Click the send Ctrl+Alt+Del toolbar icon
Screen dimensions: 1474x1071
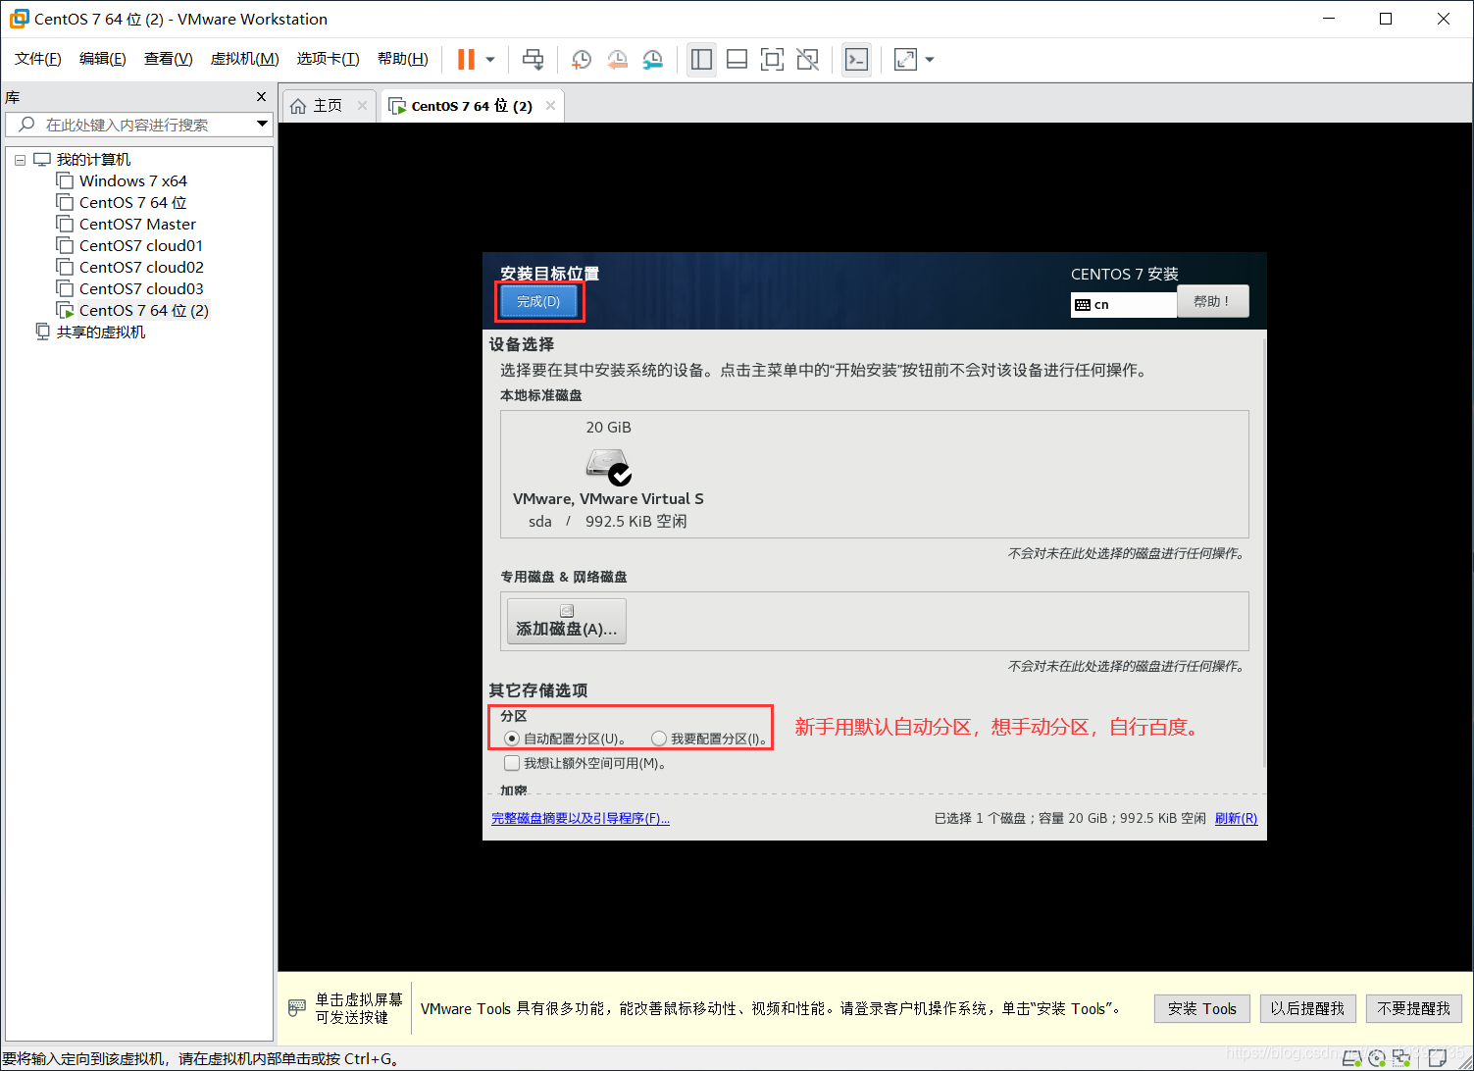point(533,60)
